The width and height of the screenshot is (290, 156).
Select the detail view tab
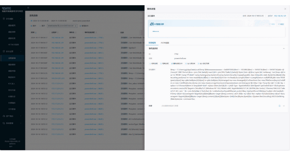pyautogui.click(x=152, y=43)
